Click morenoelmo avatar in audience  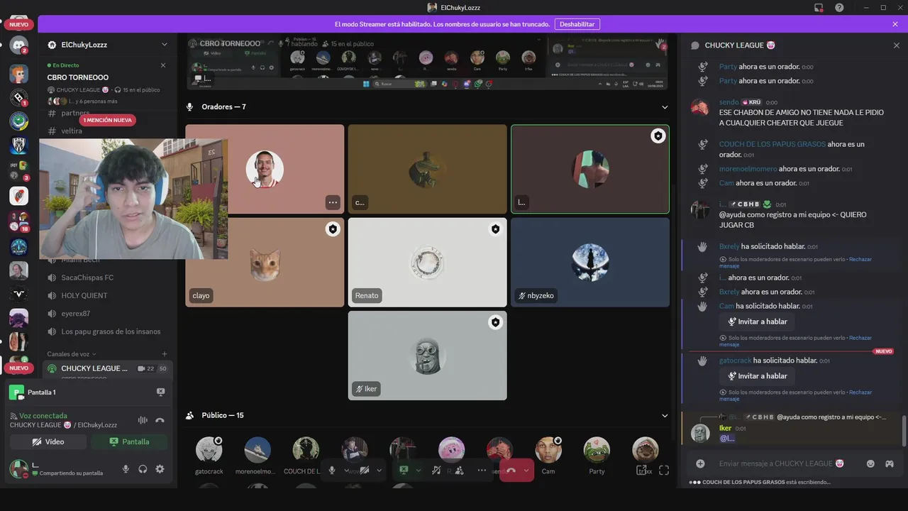258,450
